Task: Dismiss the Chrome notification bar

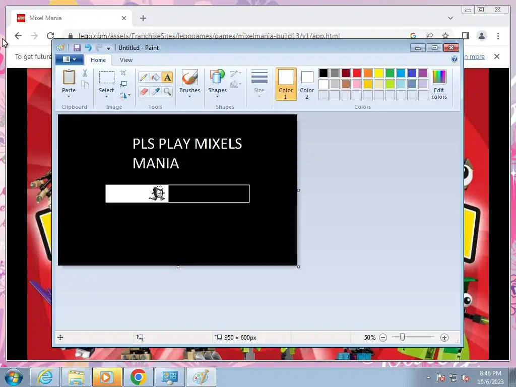Action: 496,56
